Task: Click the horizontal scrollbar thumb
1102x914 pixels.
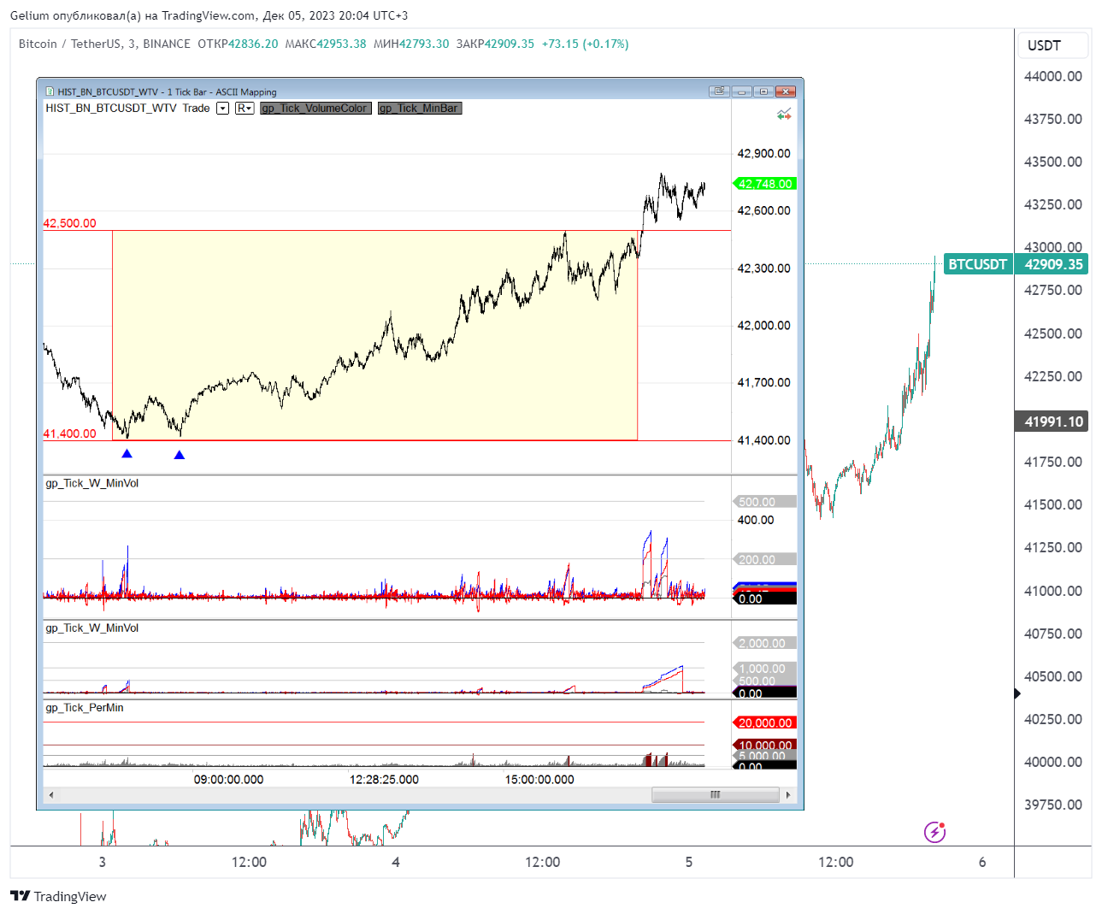Action: click(715, 795)
